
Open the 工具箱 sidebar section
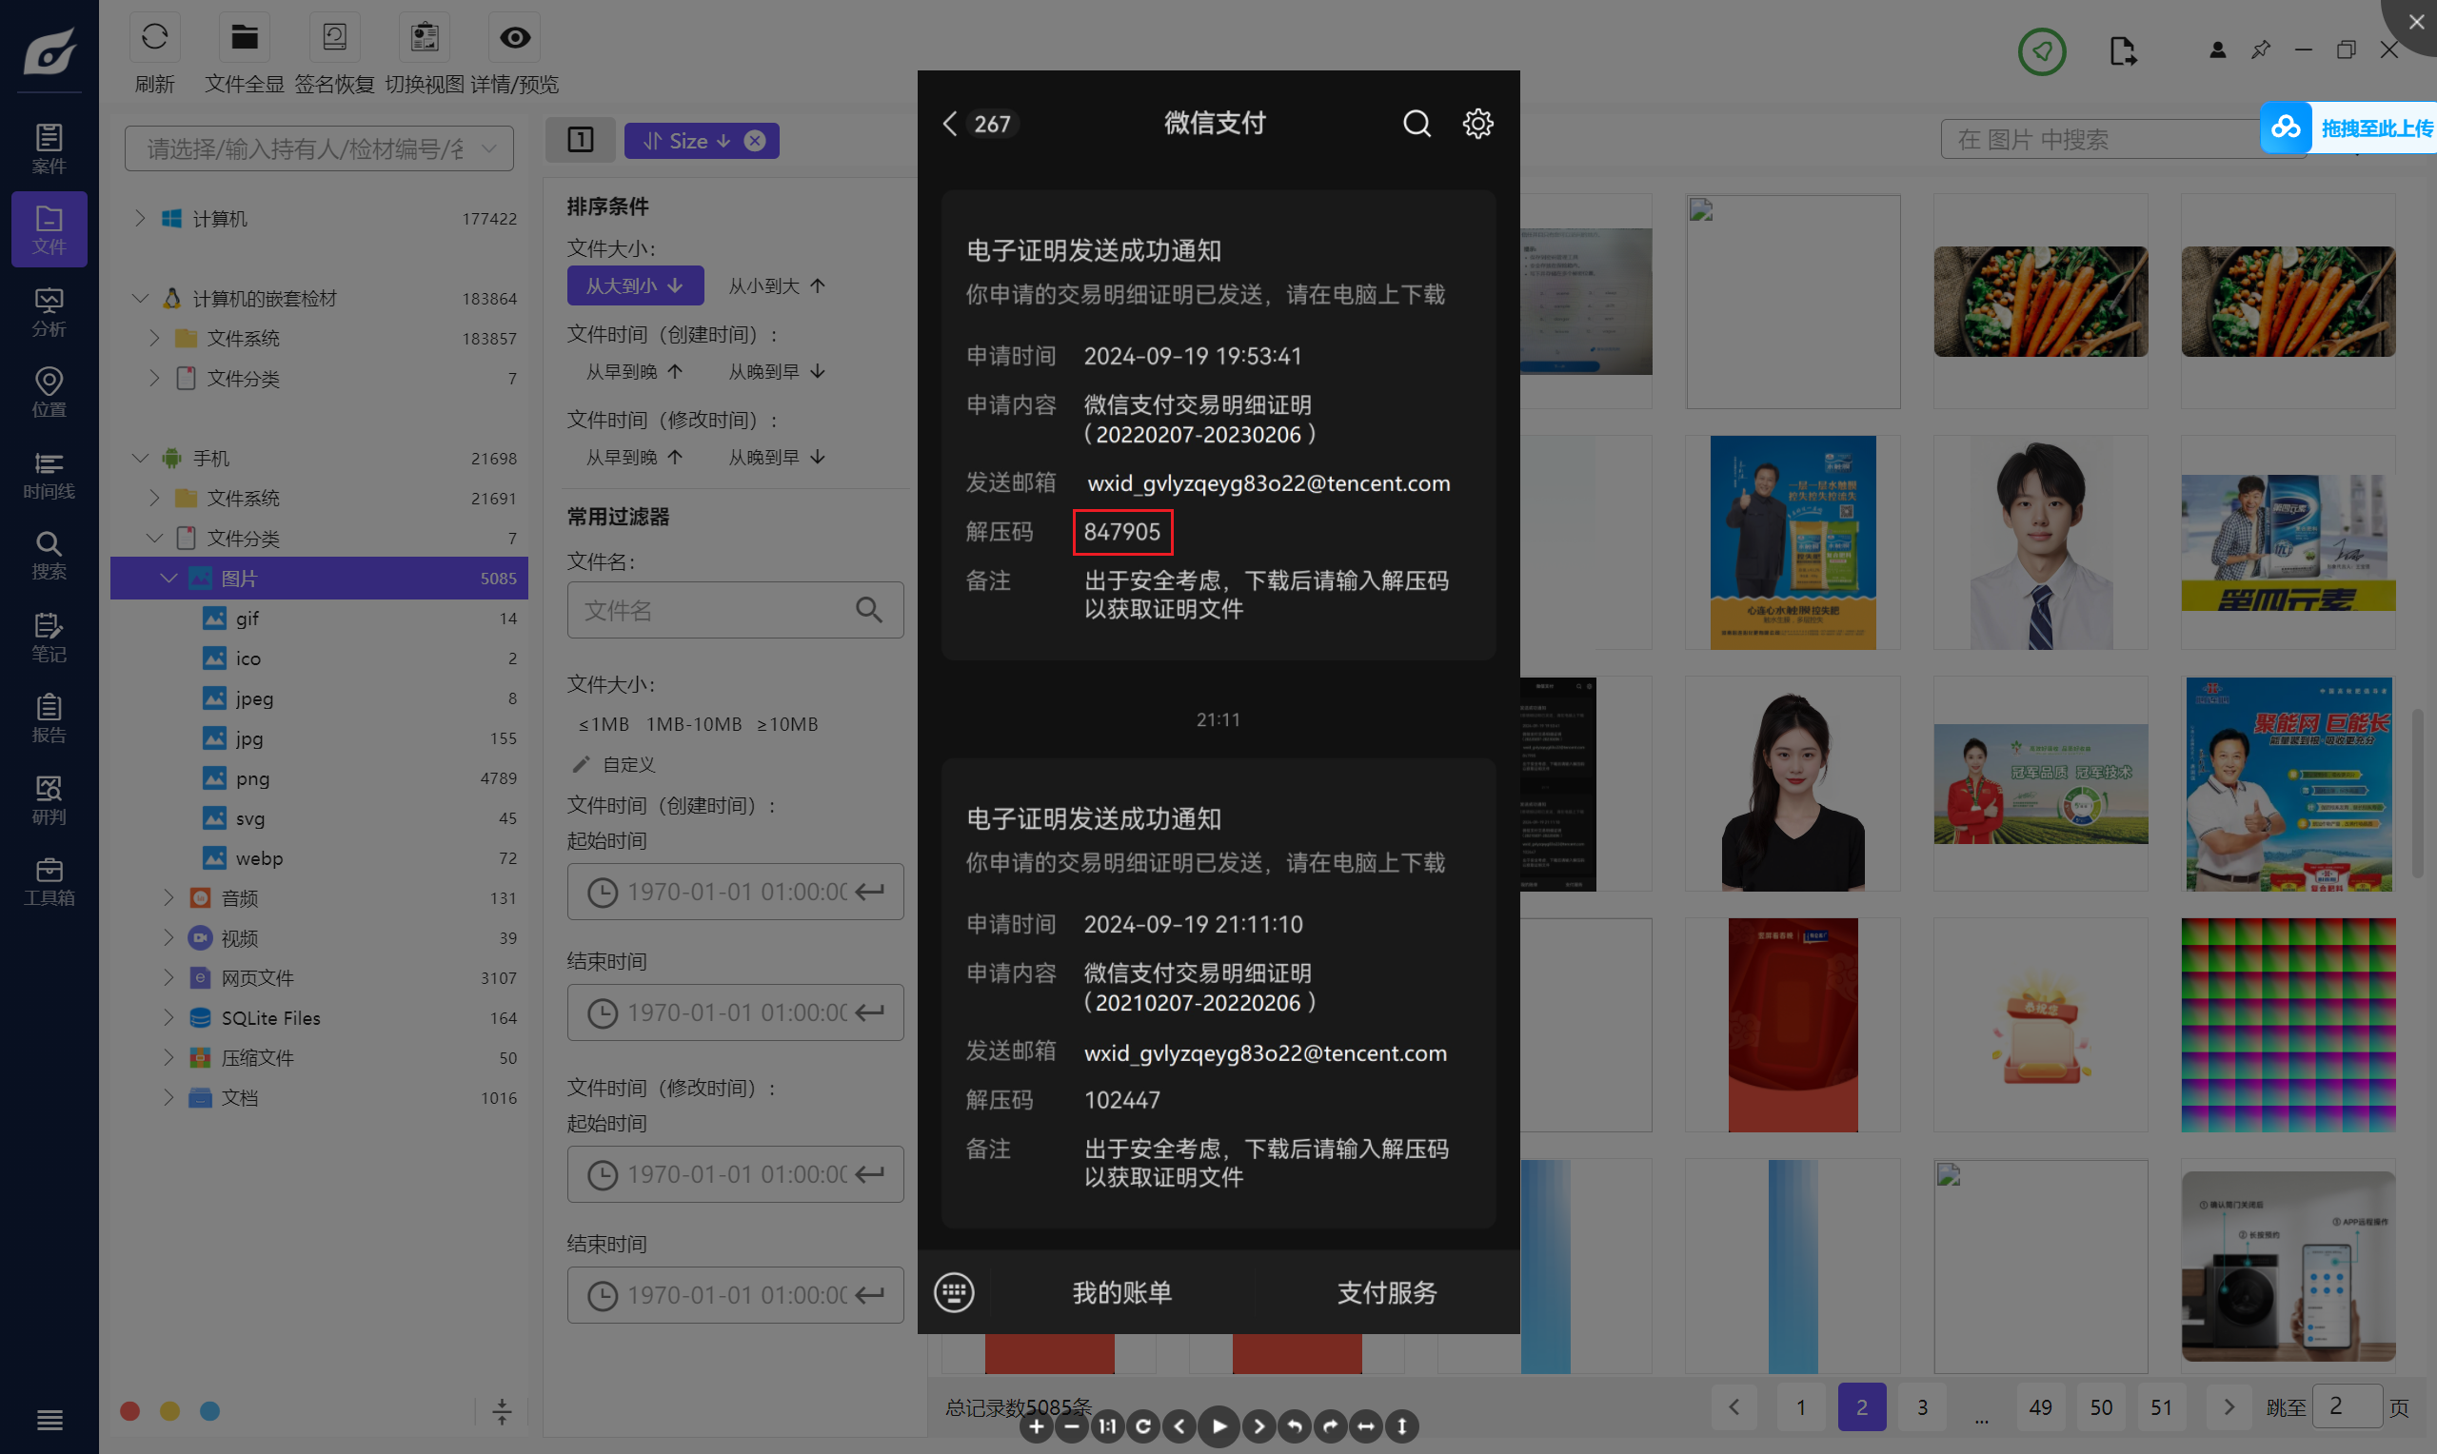tap(49, 881)
